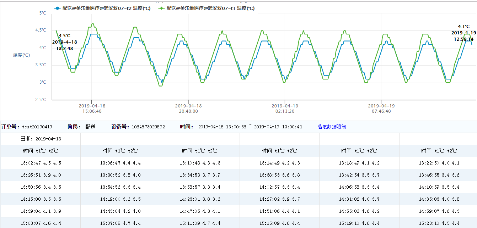
Task: Select the 2019-04-19 13:00:41 end time
Action: (278, 127)
